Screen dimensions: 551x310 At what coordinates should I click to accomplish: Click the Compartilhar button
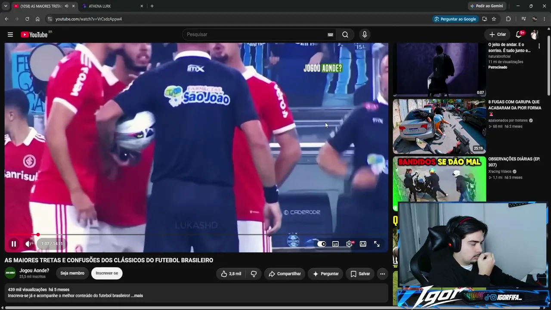285,274
